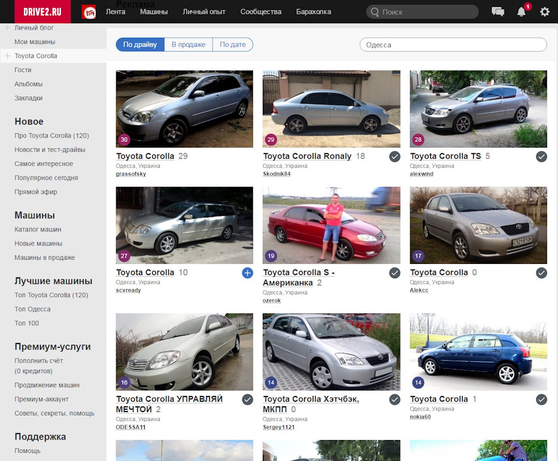
Task: Open settings gear icon
Action: (x=545, y=12)
